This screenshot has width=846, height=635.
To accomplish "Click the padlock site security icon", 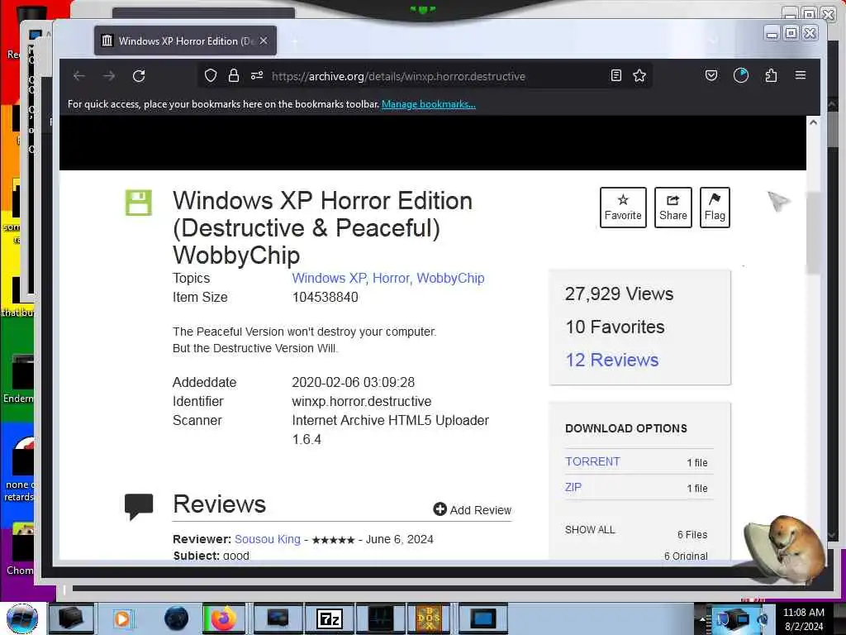I will click(234, 75).
